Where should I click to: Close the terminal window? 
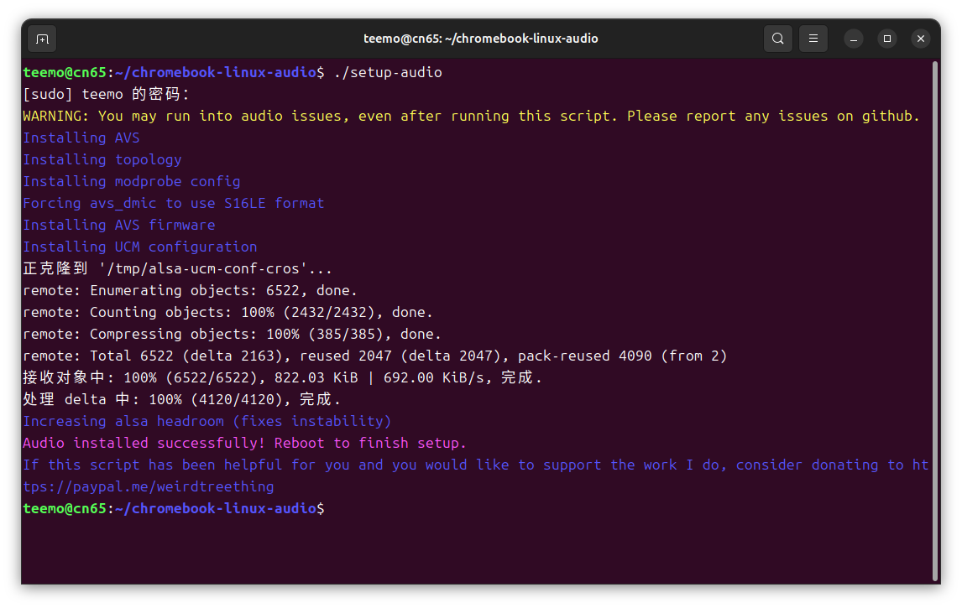[920, 39]
